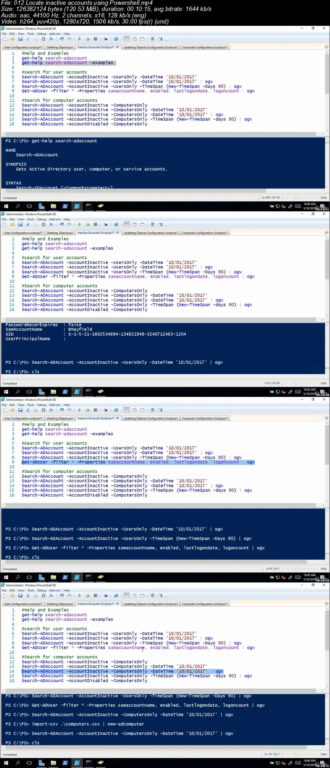Viewport: 330px width, 768px height.
Task: Click Open file icon in 10:40 AM window
Action: point(12,39)
